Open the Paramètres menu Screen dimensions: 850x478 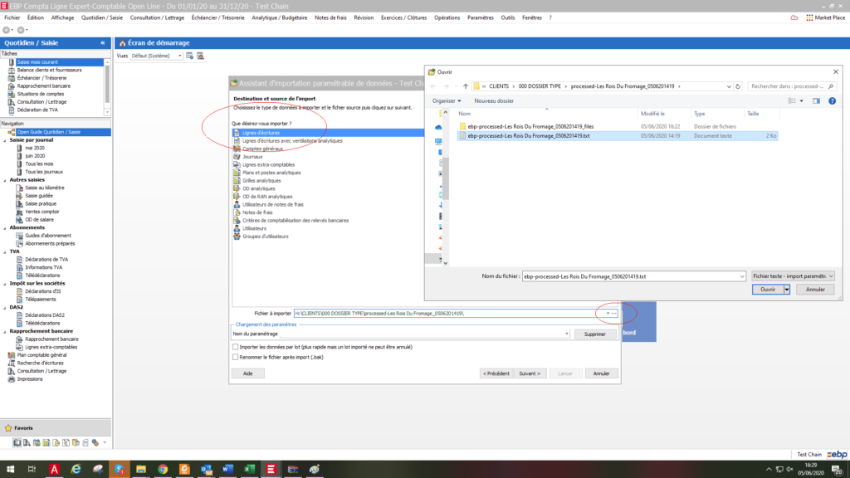pos(481,18)
